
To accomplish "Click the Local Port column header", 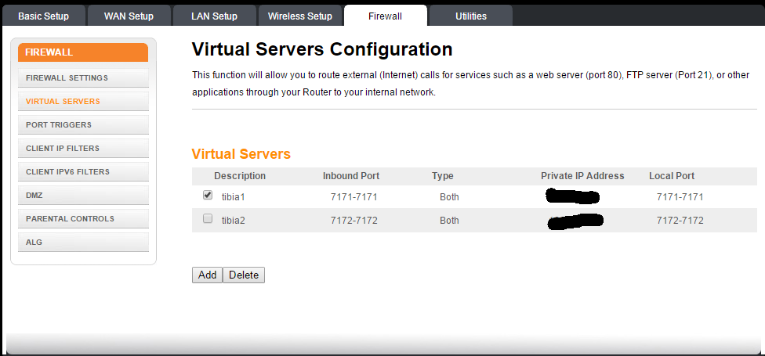I will click(x=672, y=176).
